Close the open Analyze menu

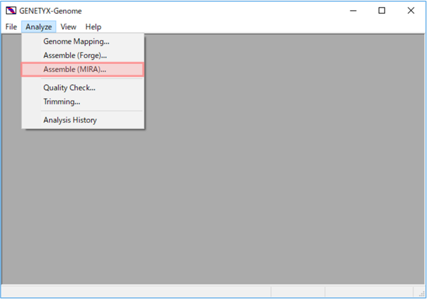pos(39,27)
